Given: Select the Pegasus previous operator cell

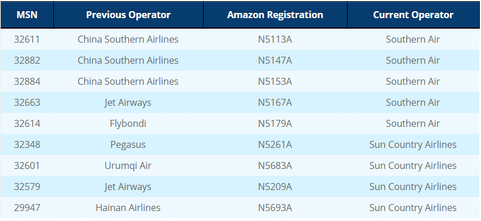Looking at the screenshot, I should 128,144.
